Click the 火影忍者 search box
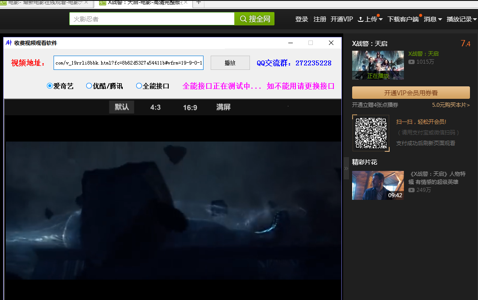The image size is (478, 300). 152,19
